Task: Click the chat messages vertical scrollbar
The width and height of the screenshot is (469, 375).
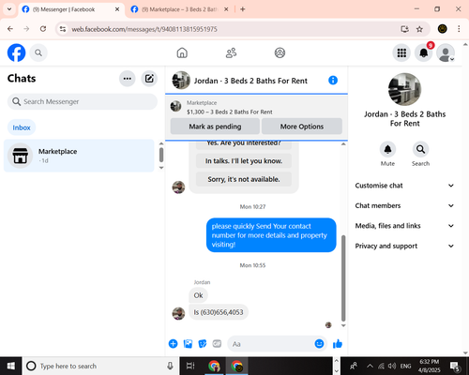Action: point(343,278)
